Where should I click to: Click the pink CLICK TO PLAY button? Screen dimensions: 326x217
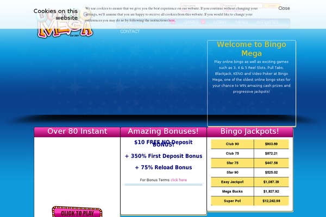(x=77, y=212)
